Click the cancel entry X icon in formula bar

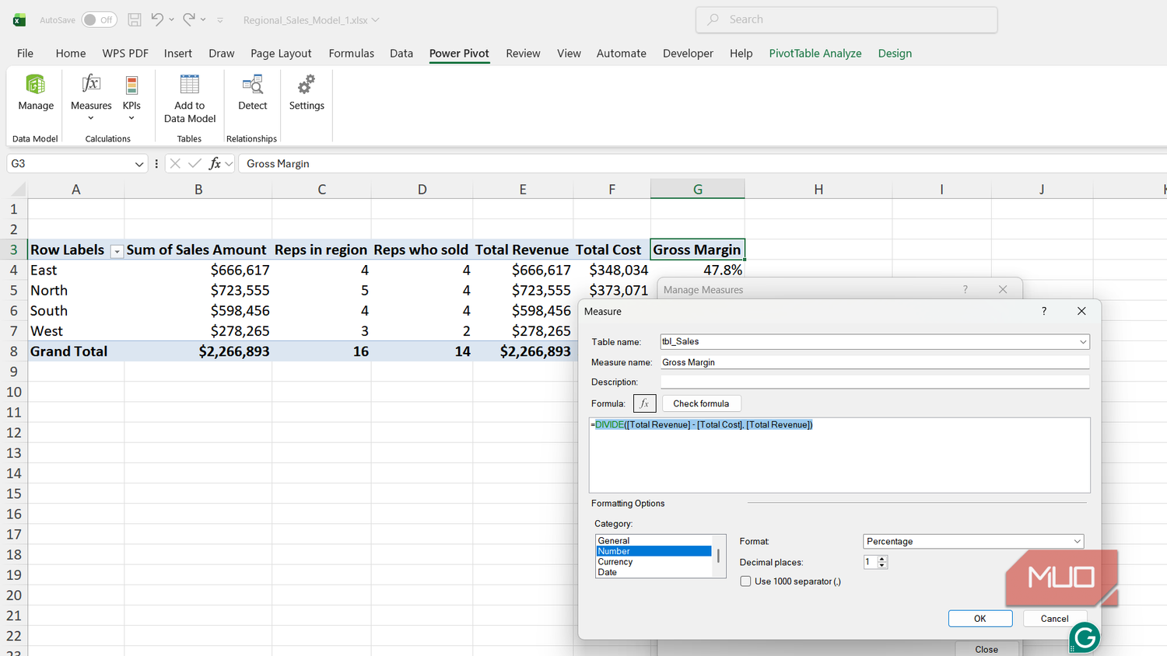(x=175, y=163)
